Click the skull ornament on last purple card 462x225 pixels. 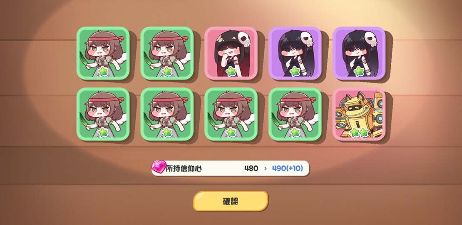371,39
